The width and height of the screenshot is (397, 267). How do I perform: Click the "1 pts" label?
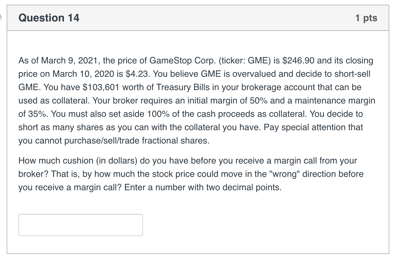tap(366, 18)
